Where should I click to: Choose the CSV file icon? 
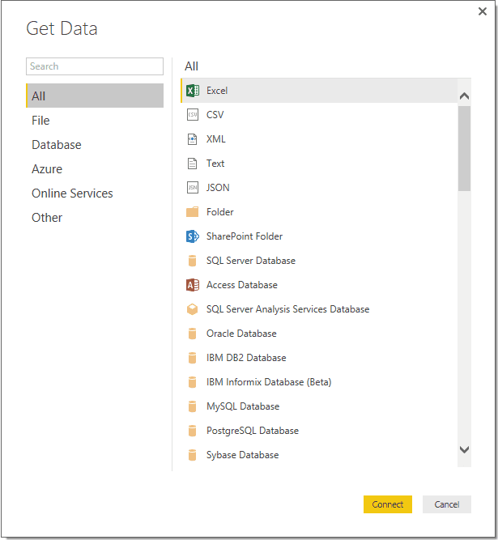click(x=193, y=115)
